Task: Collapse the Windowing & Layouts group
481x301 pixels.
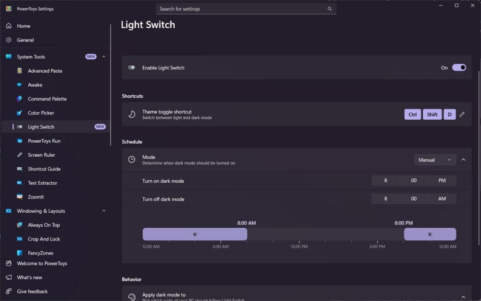Action: click(104, 211)
